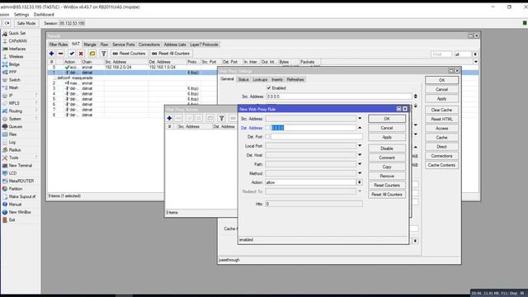Screen dimensions: 528x297
Task: Open the LCD settings
Action: point(13,173)
